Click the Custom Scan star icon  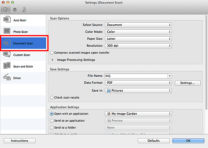[x=7, y=54]
